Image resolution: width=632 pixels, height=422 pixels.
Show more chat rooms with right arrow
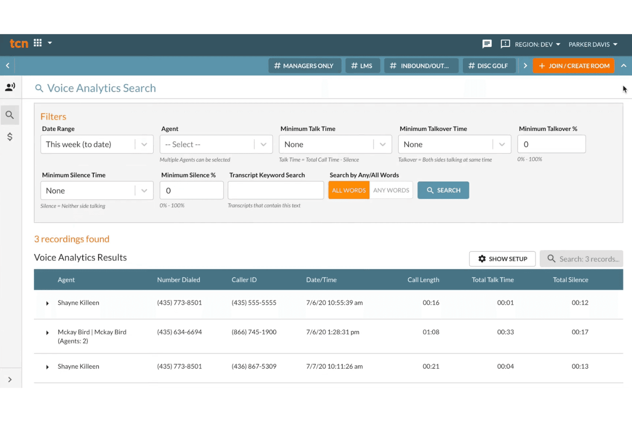525,66
